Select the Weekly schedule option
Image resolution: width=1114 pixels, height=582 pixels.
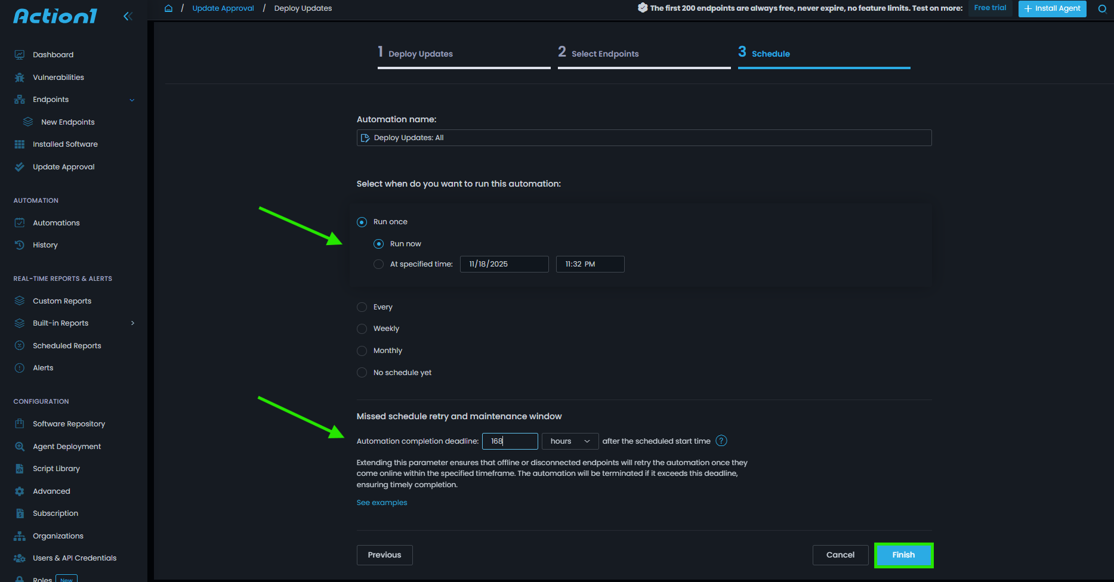(362, 329)
